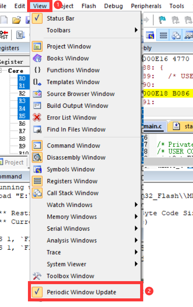Viewport: 193px width, 307px height.
Task: Click the Symbols toolbar button with S
Action: (x=150, y=35)
